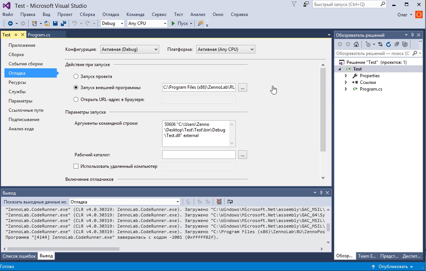Expand the Ссылки references node

[x=346, y=82]
